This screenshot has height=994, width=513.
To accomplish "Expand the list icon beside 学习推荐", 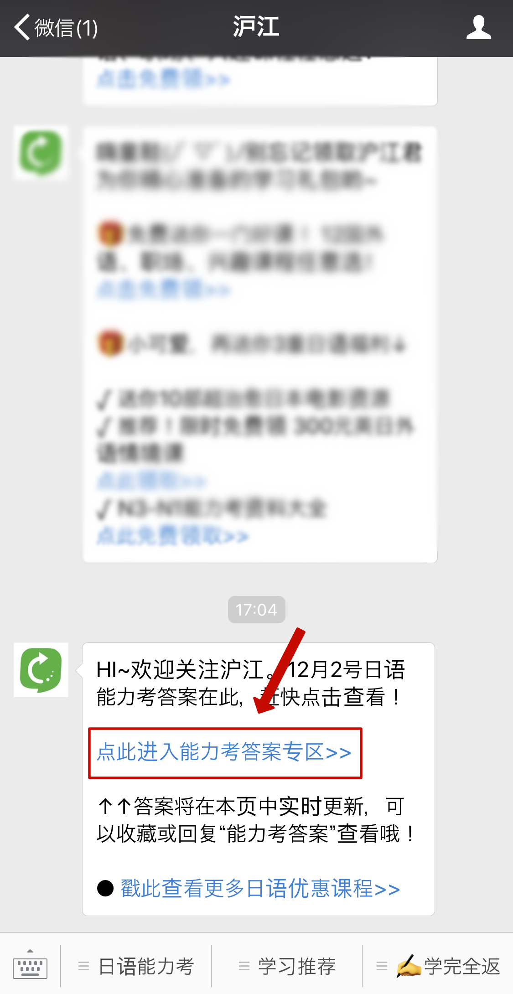I will [244, 966].
